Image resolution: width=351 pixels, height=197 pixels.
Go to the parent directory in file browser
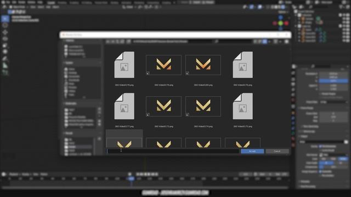click(x=117, y=42)
